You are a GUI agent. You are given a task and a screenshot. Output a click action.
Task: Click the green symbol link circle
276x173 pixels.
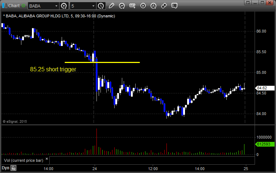click(24, 6)
